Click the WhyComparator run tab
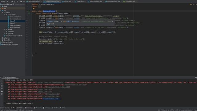 click(x=10, y=77)
